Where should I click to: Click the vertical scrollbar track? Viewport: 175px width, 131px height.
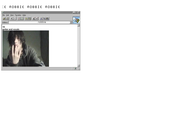(x=78, y=46)
